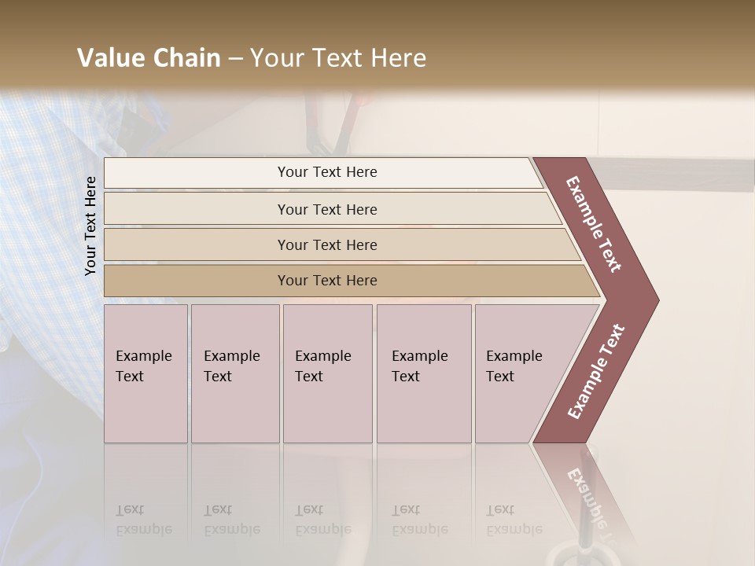Select lower arrow segment 'Example Text'
755x566 pixels.
point(596,371)
